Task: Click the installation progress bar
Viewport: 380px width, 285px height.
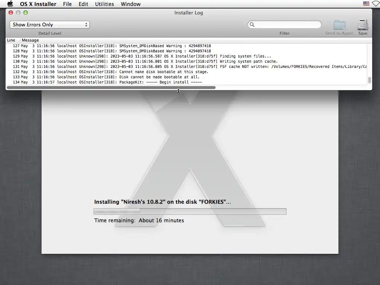Action: (190, 211)
